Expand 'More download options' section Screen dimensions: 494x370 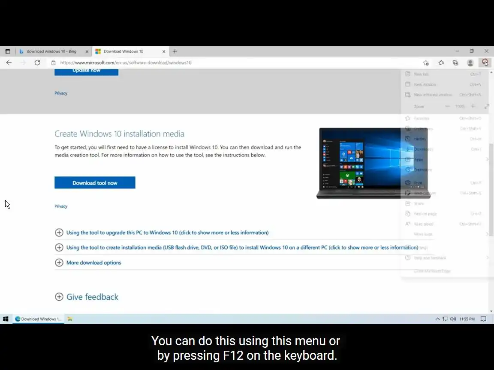pos(88,263)
